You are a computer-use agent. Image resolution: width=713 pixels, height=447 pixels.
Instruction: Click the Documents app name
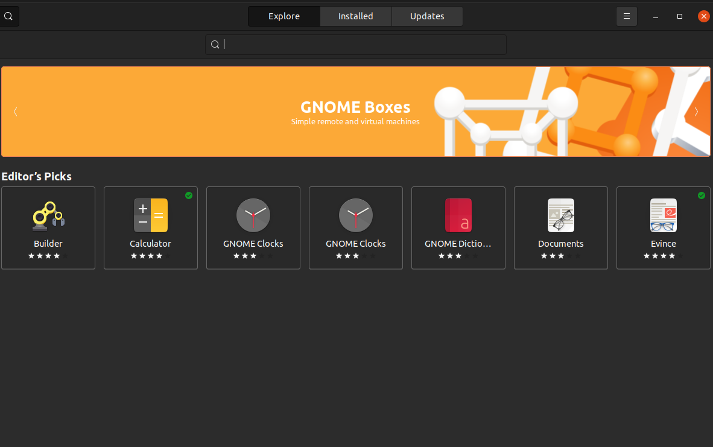coord(560,244)
